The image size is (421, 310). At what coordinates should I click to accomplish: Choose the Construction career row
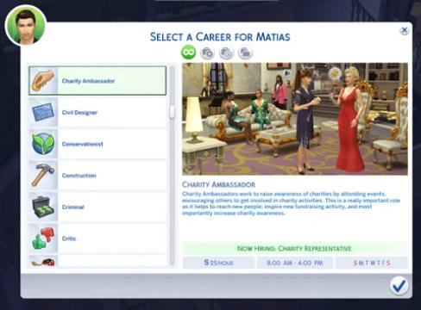pyautogui.click(x=97, y=176)
